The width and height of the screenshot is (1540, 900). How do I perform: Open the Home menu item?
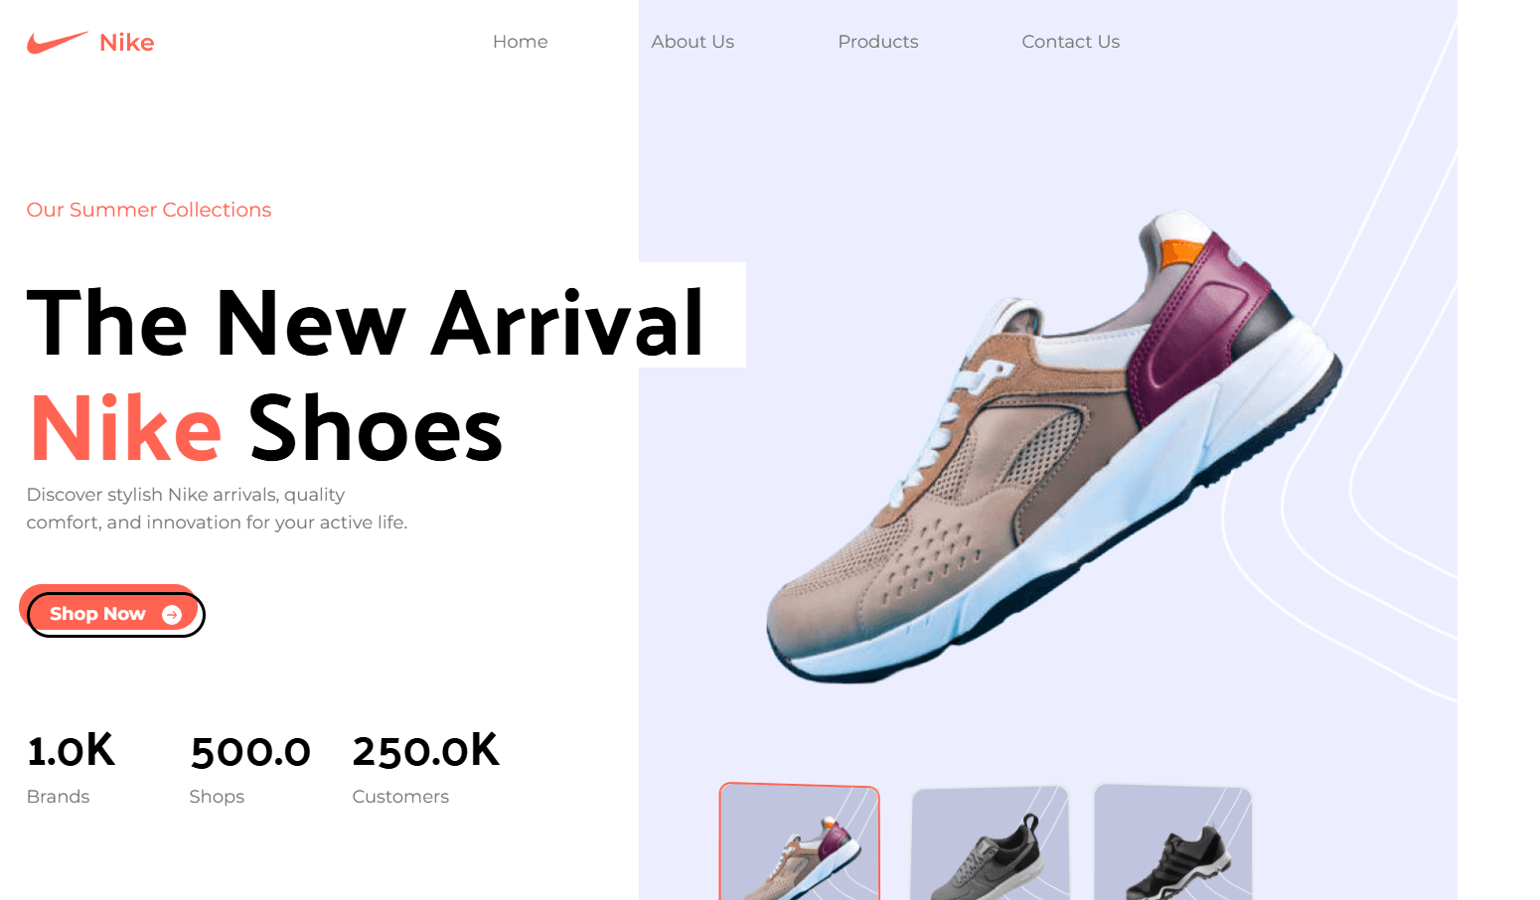pyautogui.click(x=520, y=42)
